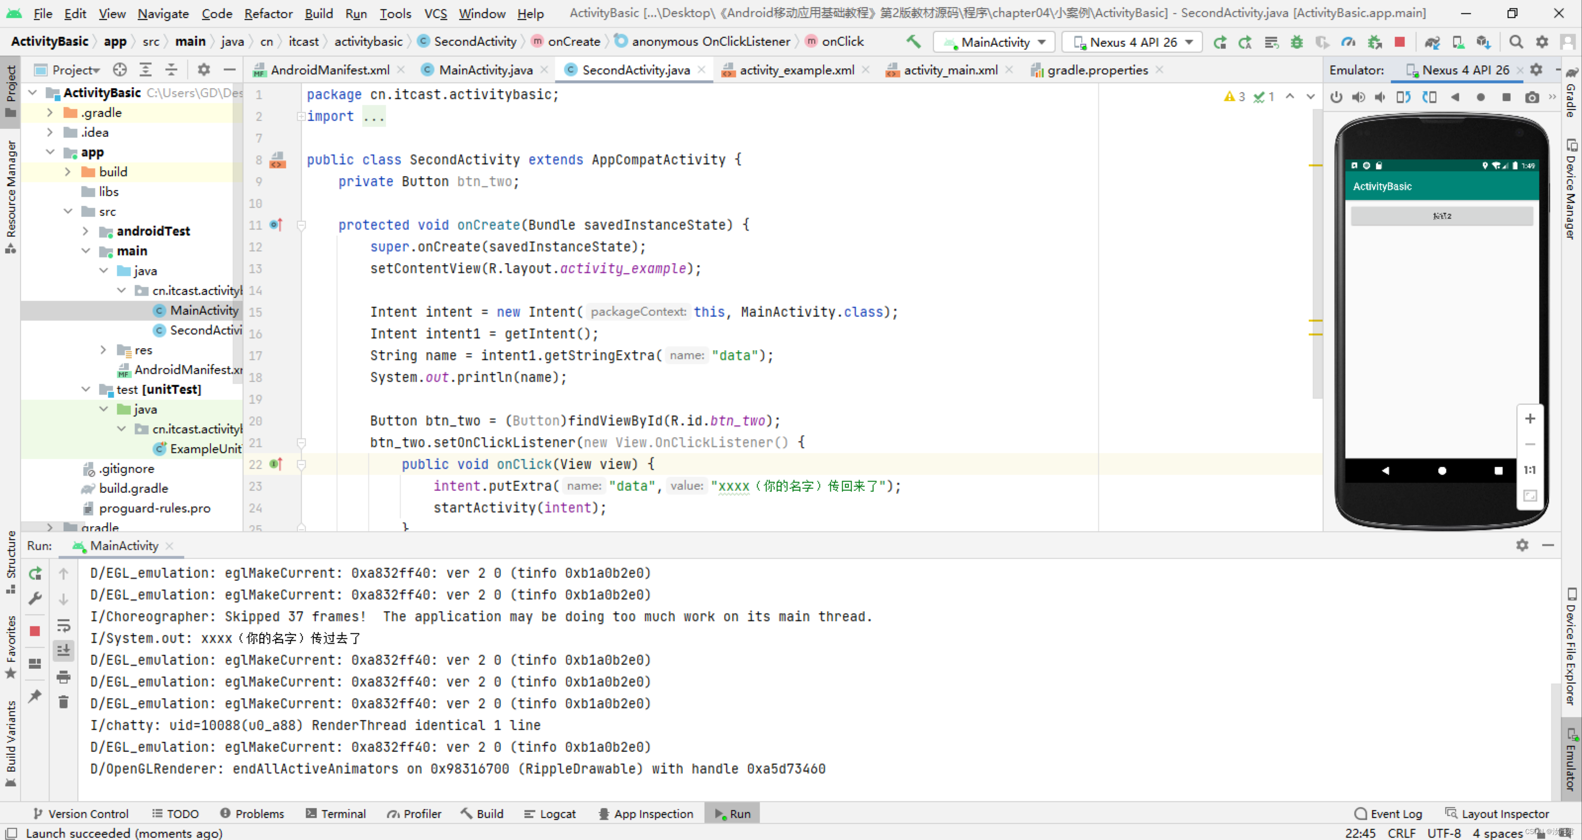Click the emulator zoom in plus

pos(1530,419)
